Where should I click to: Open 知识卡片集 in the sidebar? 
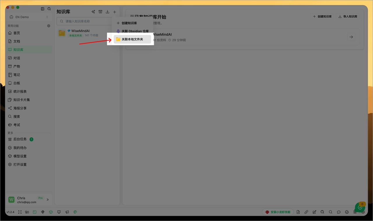coord(29,100)
